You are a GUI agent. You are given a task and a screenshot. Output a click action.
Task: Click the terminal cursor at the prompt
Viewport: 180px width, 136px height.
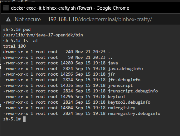[24, 119]
